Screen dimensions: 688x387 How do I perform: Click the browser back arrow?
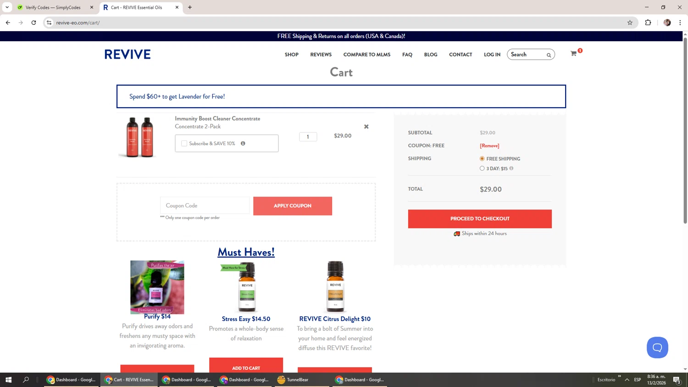coord(8,22)
